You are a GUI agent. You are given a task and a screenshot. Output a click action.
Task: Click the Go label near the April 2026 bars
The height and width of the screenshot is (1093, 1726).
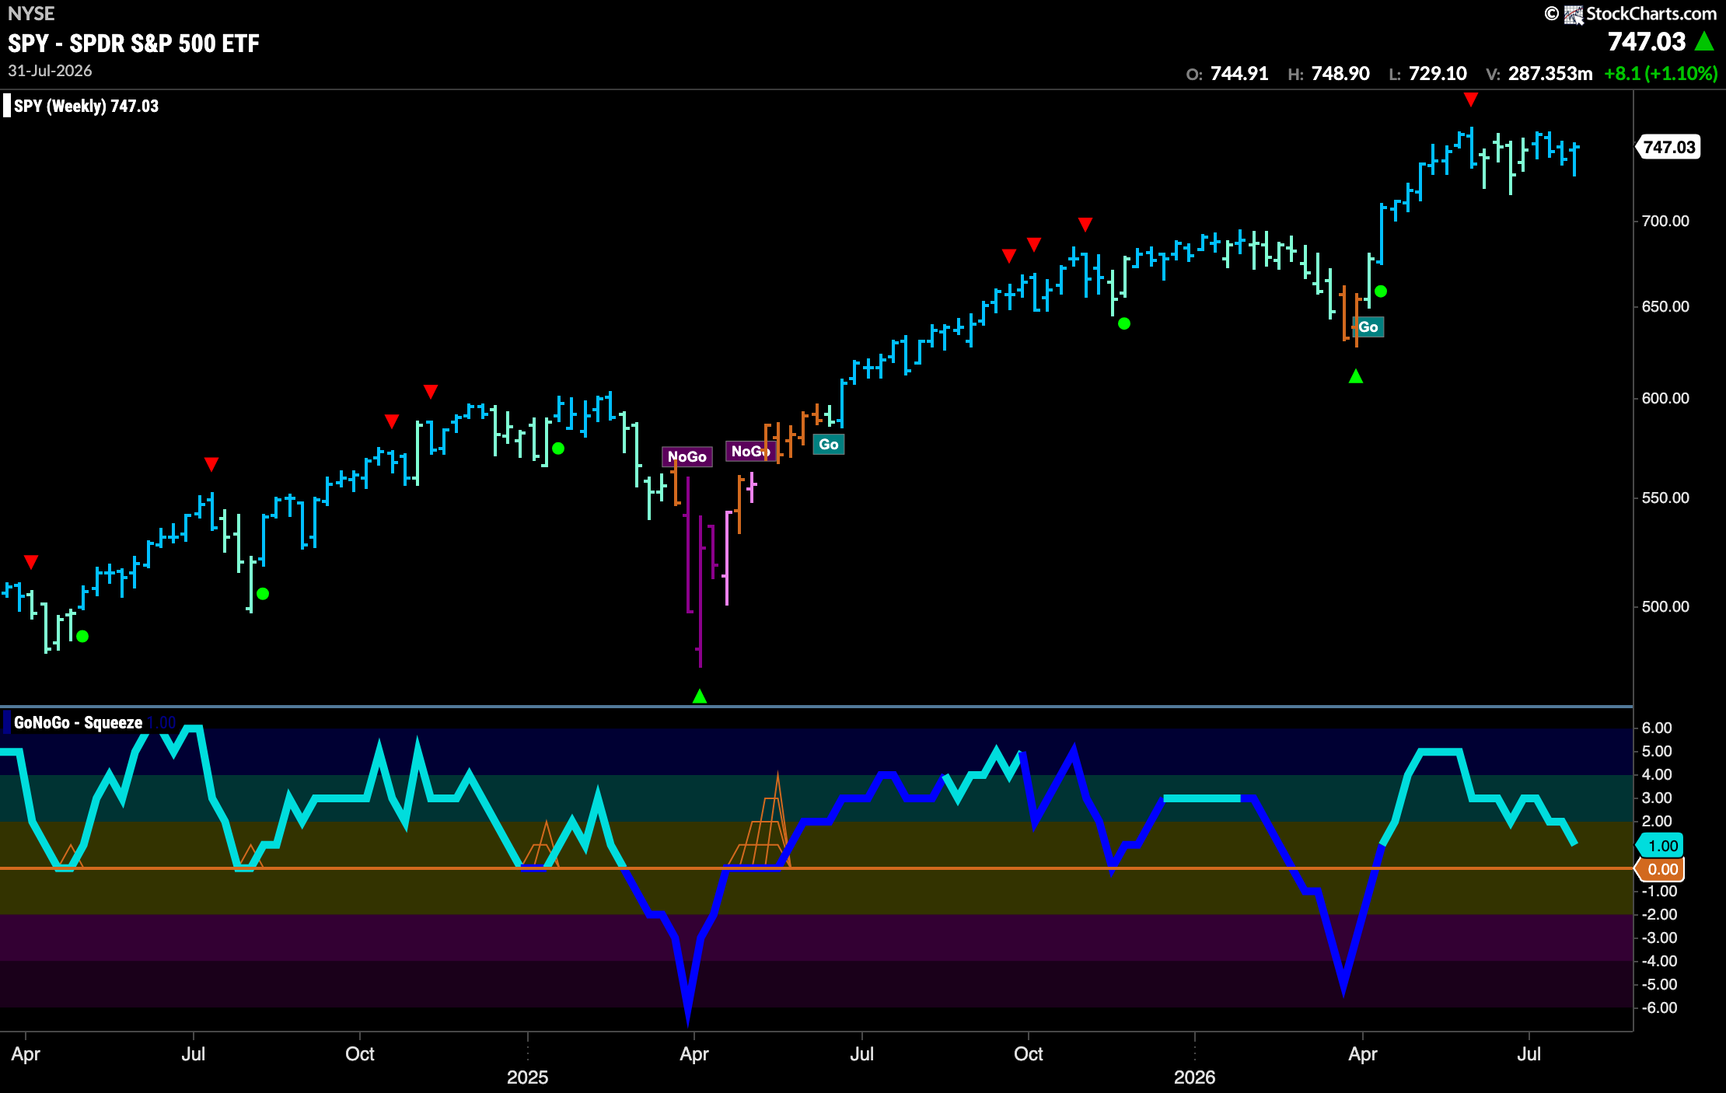point(1368,327)
